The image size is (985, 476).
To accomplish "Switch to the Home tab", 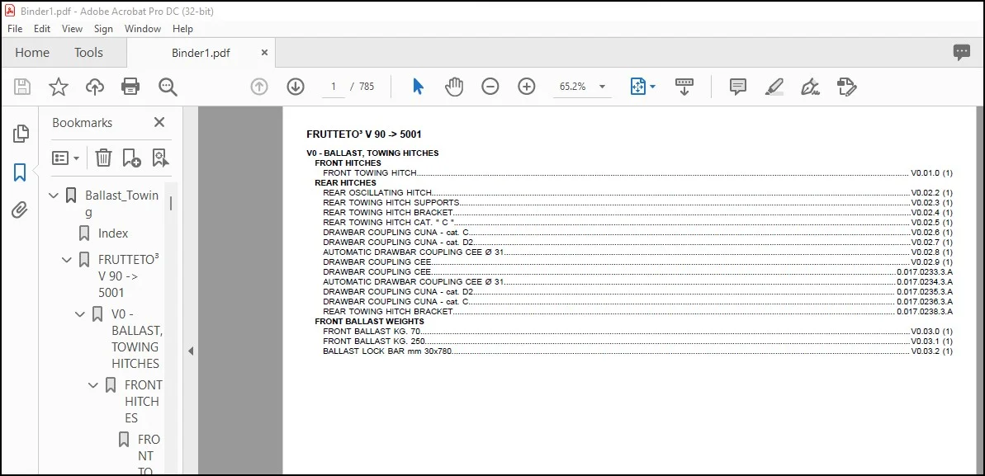I will point(32,53).
